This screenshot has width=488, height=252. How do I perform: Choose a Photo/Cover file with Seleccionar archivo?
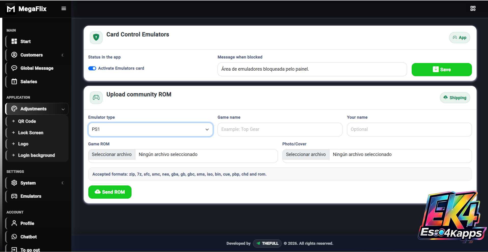(306, 154)
